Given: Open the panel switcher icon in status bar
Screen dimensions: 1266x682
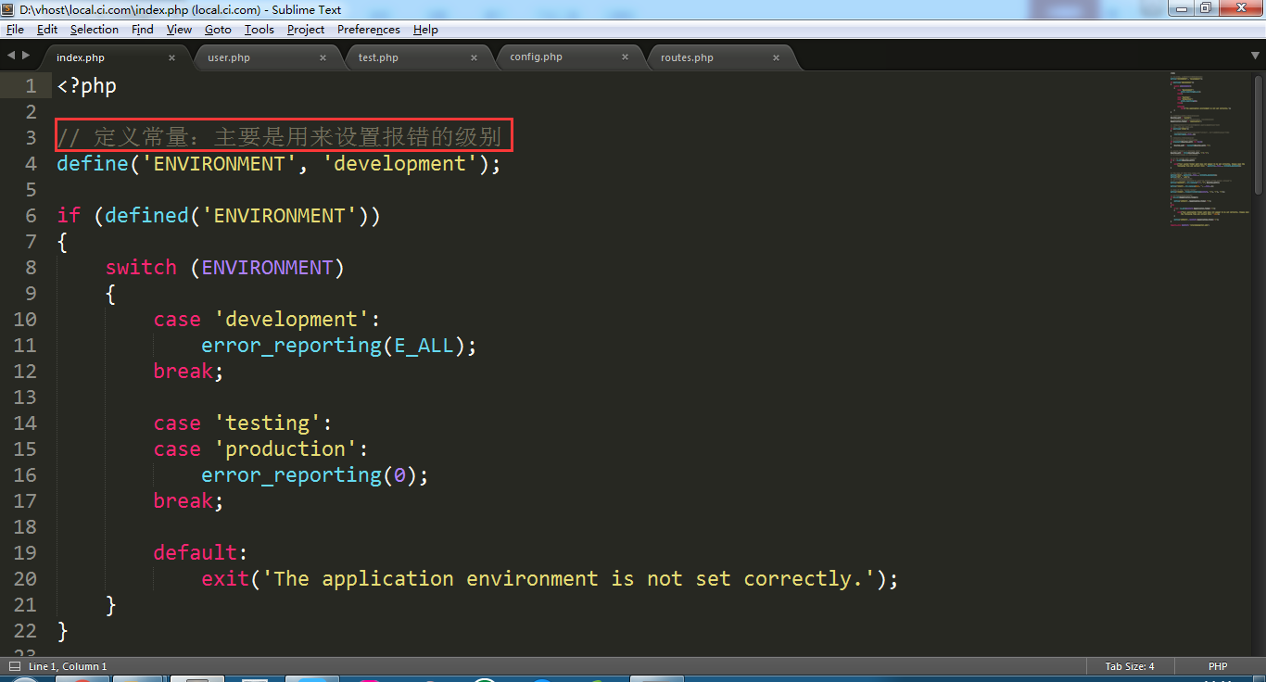Looking at the screenshot, I should 14,666.
